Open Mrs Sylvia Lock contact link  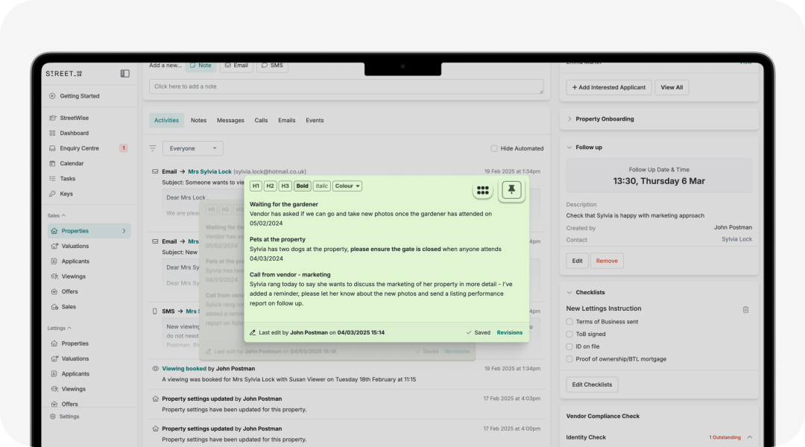point(209,172)
